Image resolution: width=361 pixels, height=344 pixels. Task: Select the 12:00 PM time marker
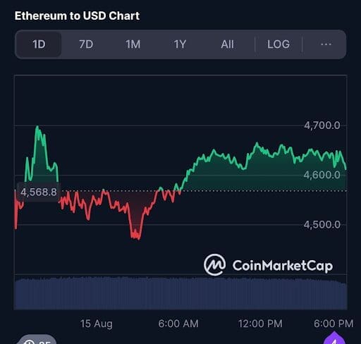pyautogui.click(x=260, y=324)
